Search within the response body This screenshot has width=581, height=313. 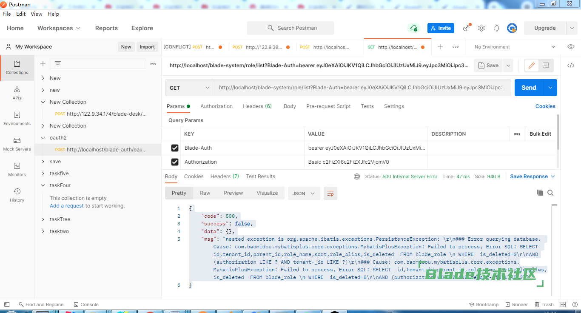coord(550,193)
